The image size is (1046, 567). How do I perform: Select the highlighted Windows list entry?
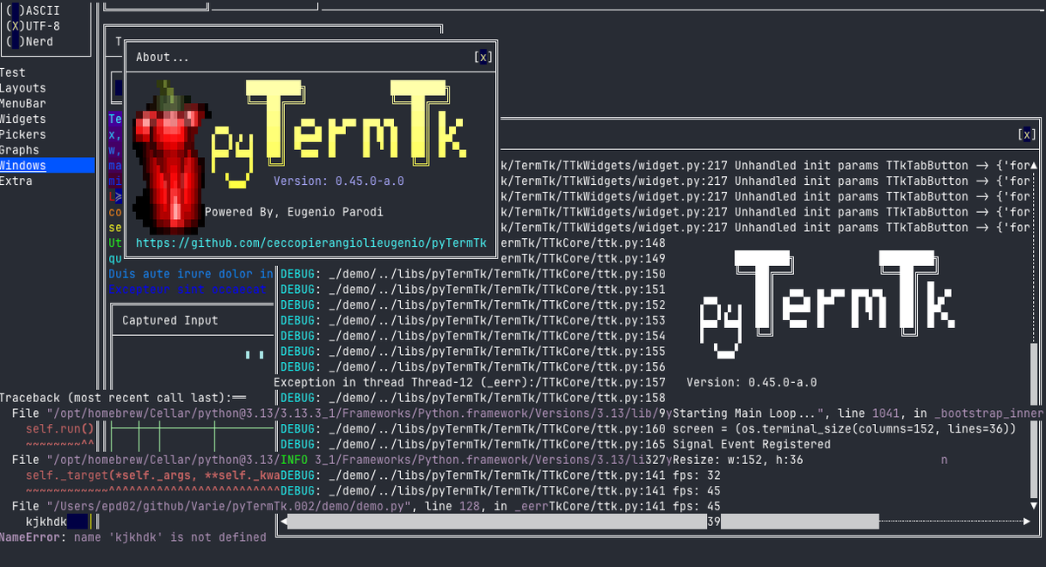[47, 166]
